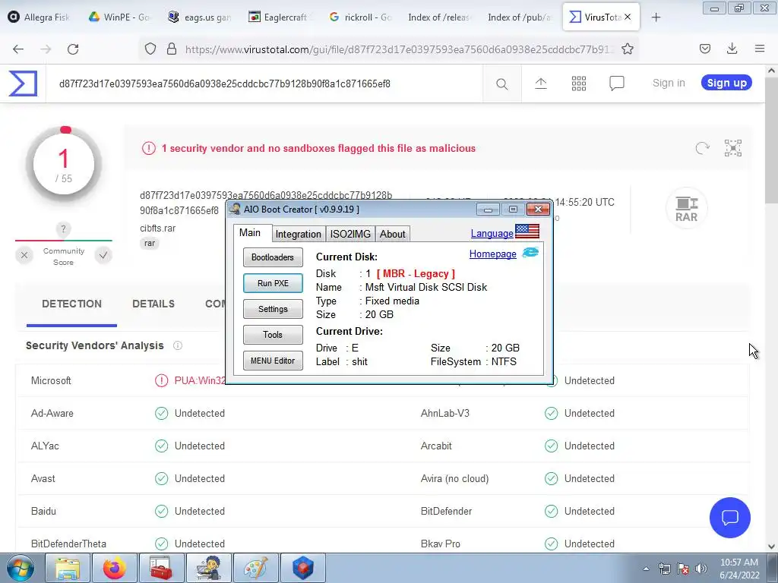
Task: Click the Bootloaders button
Action: [x=273, y=257]
